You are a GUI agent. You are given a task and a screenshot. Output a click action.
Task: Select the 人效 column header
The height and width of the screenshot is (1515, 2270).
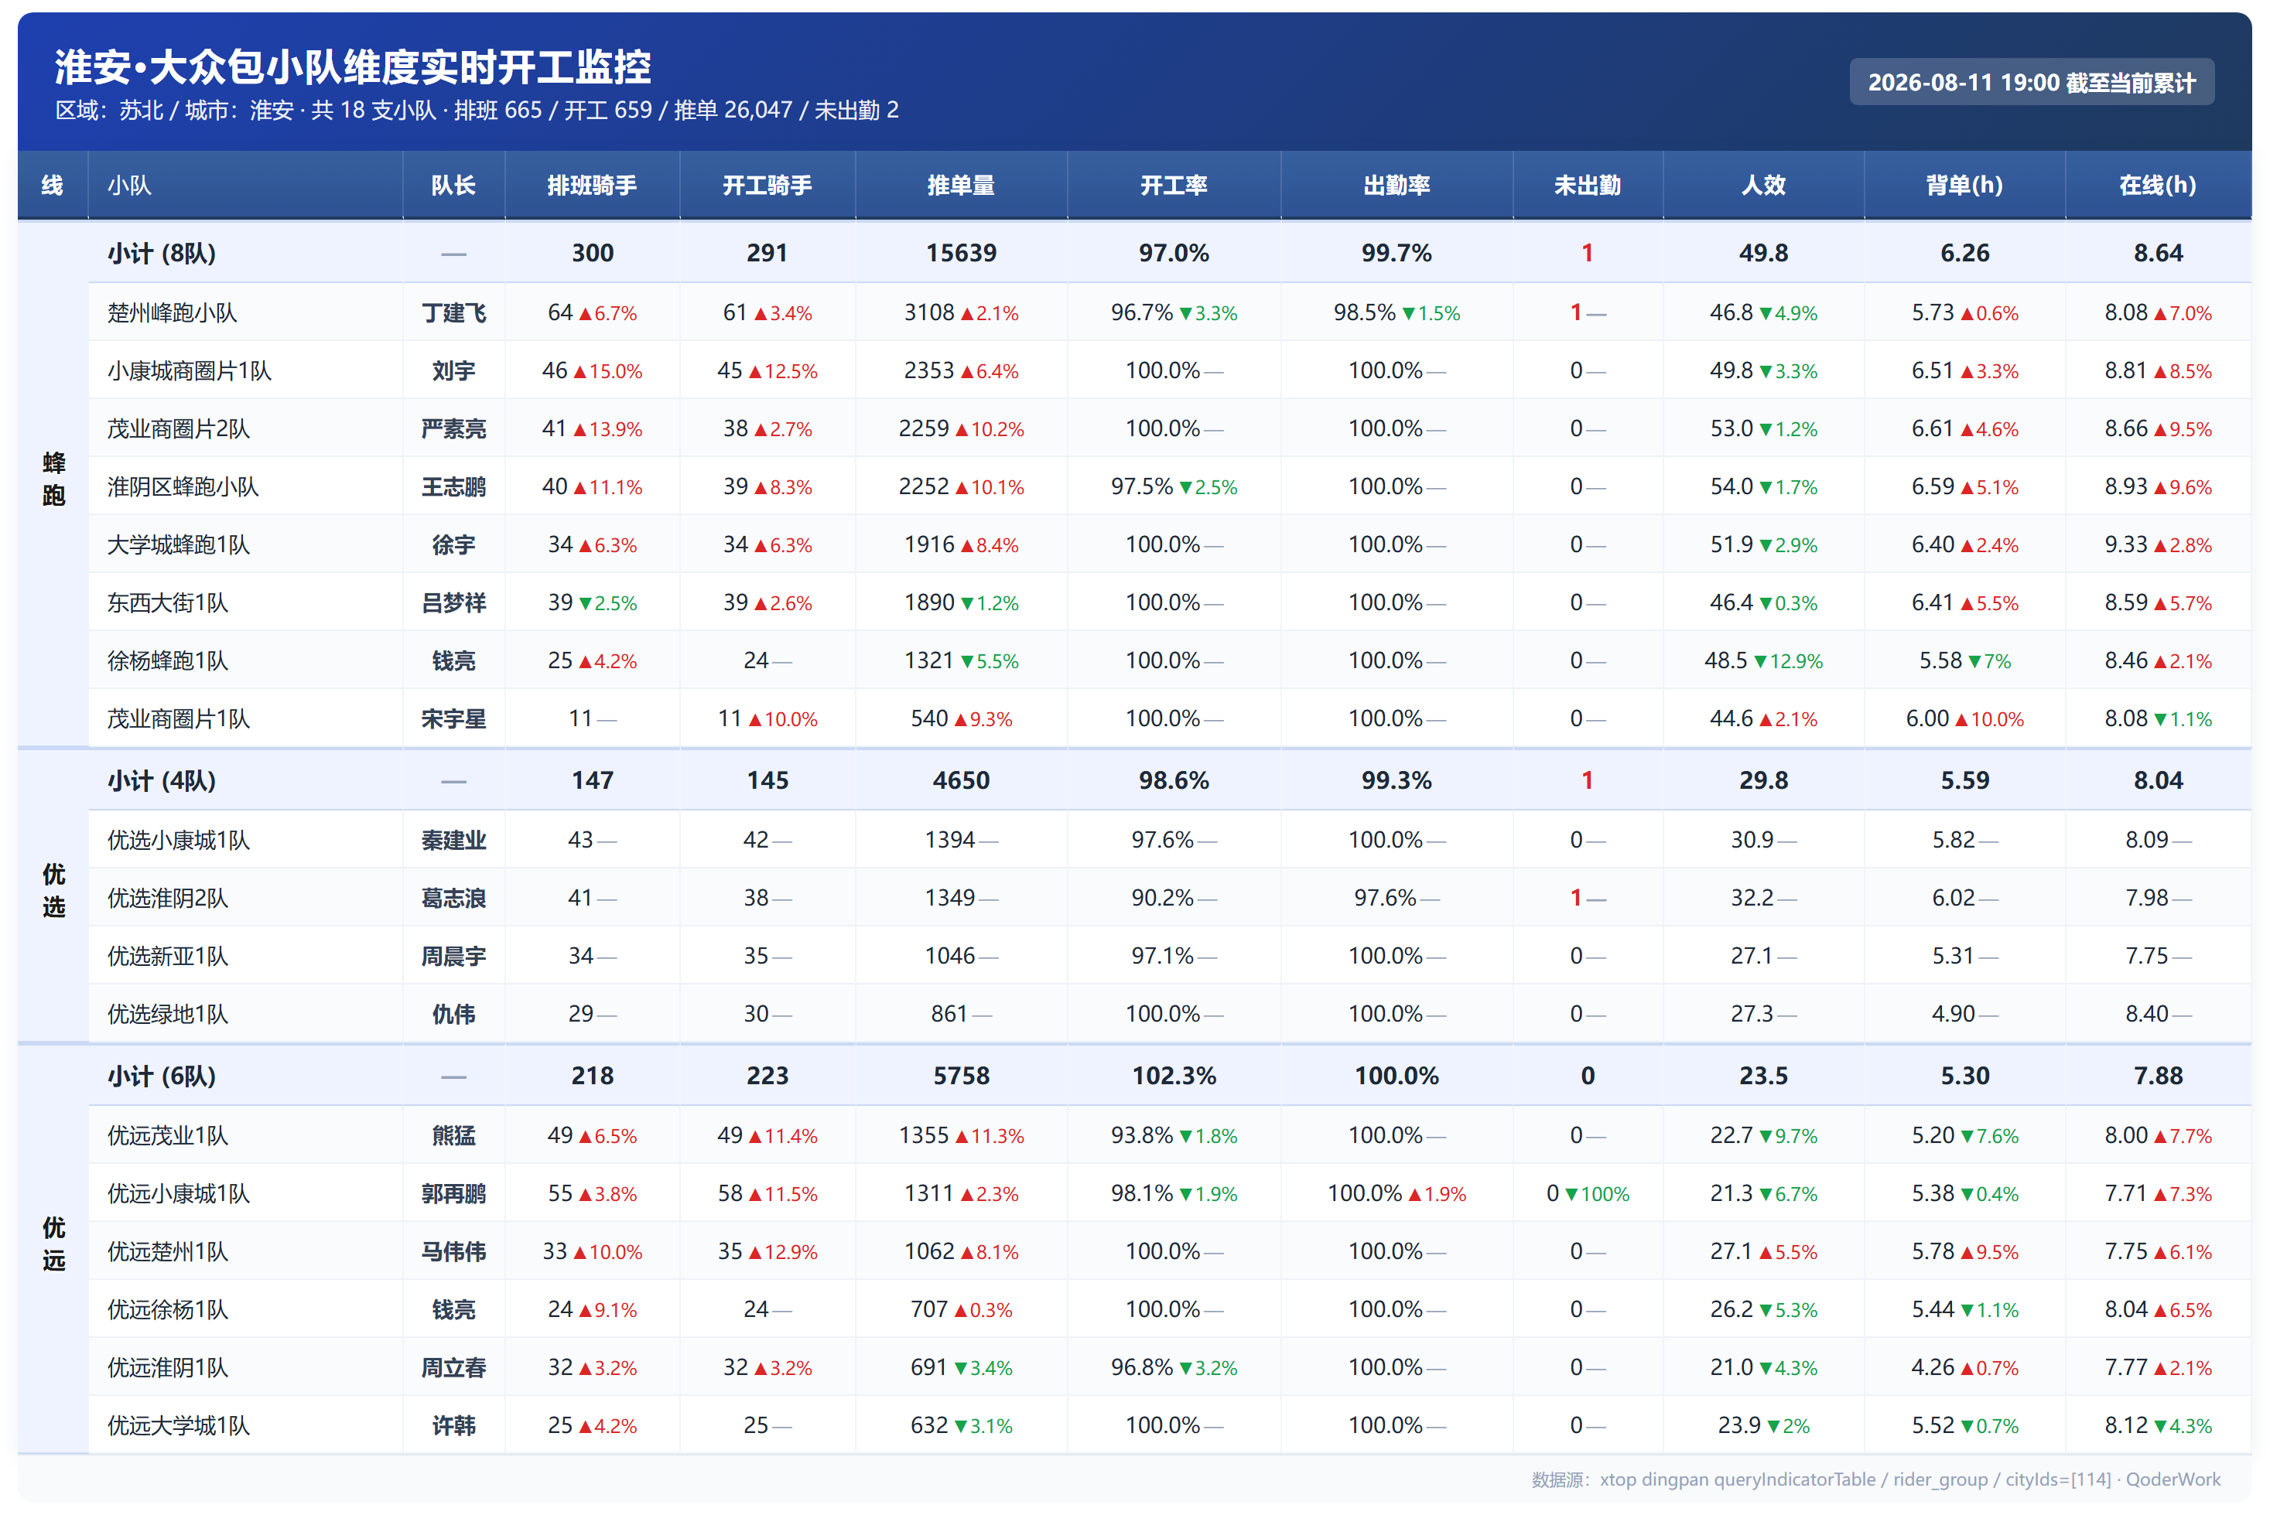[1762, 185]
